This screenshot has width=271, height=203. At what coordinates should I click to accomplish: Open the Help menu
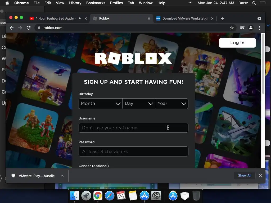point(161,3)
